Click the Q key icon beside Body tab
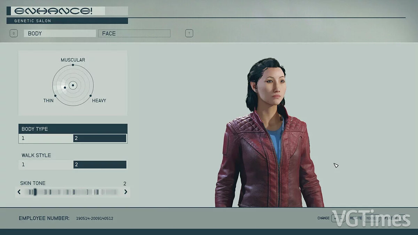Viewport: 418px width, 235px height. (x=14, y=33)
